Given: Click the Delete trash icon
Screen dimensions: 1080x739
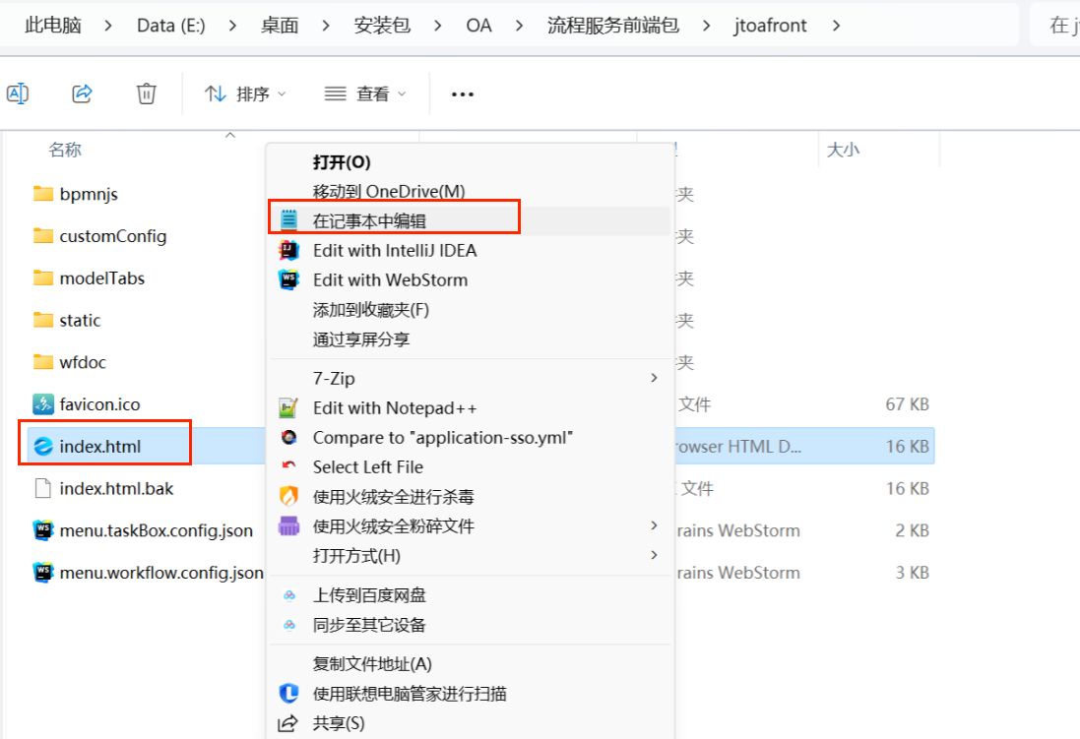Looking at the screenshot, I should point(146,93).
